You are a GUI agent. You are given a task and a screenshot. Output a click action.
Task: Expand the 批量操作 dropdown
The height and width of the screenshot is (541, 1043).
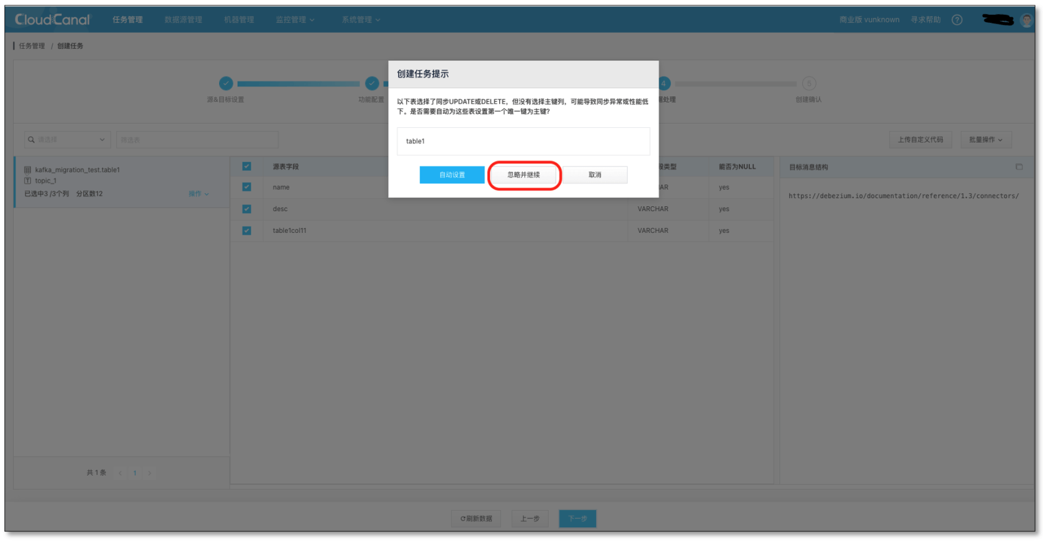986,140
